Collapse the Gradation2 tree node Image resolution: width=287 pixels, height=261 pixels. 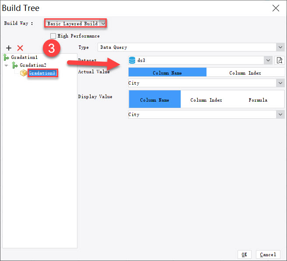(7, 65)
